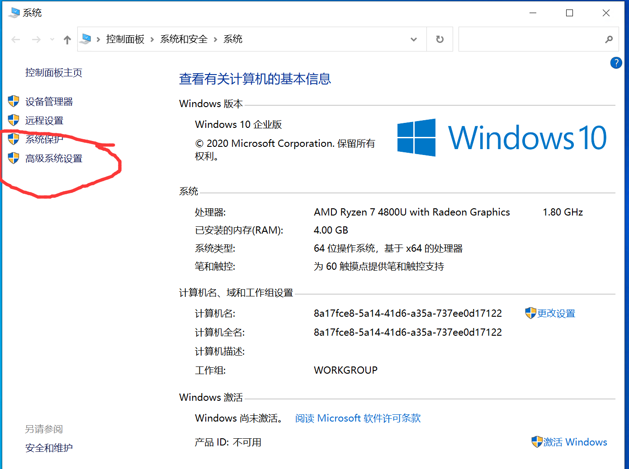Viewport: 629px width, 469px height.
Task: Click the processor value AMD Ryzen 7 4800U
Action: point(412,212)
